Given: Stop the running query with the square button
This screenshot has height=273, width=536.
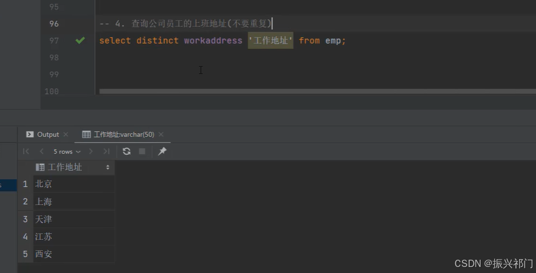Looking at the screenshot, I should [x=142, y=151].
